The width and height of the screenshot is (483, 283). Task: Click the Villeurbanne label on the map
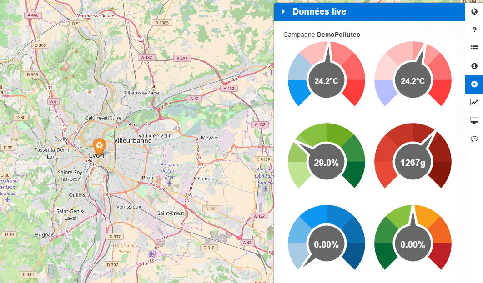133,141
